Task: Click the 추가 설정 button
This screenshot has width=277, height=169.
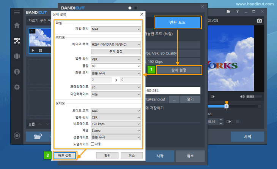Action: 116,51
